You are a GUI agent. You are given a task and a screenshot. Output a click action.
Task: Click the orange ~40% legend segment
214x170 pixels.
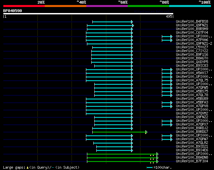click(66, 6)
